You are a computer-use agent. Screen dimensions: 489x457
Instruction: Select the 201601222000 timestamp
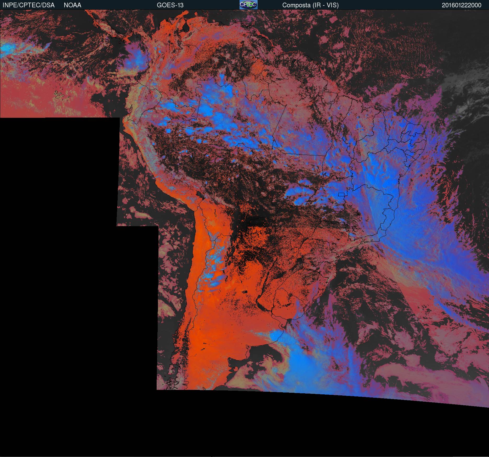(x=462, y=5)
